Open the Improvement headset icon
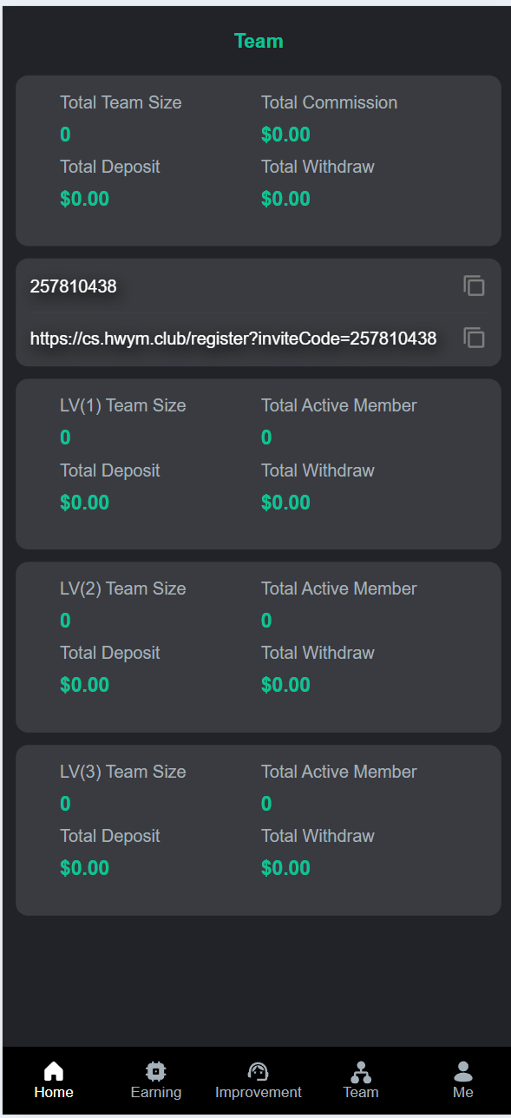Viewport: 511px width, 1118px height. coord(259,1071)
